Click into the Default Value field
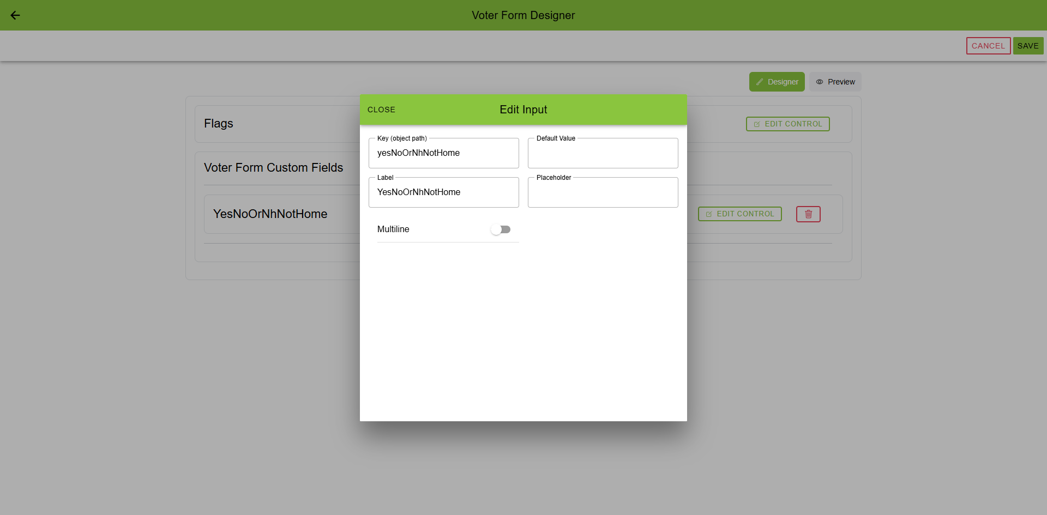 pos(603,153)
